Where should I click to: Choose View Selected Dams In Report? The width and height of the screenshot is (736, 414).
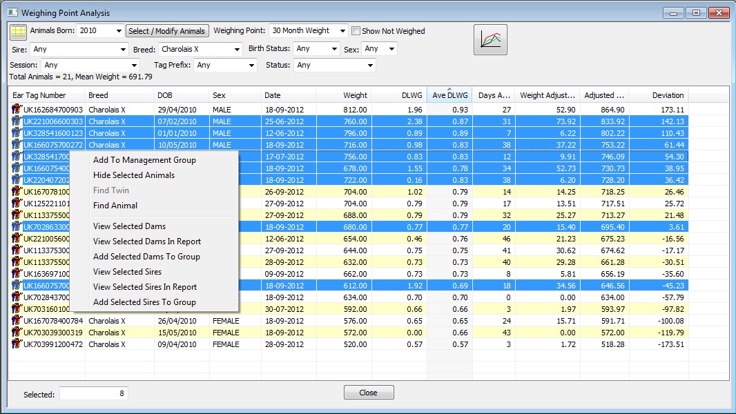point(147,241)
